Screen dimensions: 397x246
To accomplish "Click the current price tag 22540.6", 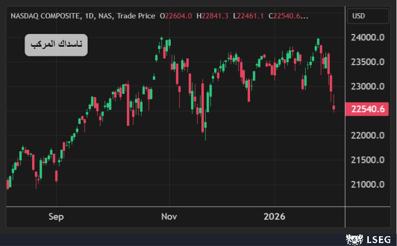I will click(368, 109).
